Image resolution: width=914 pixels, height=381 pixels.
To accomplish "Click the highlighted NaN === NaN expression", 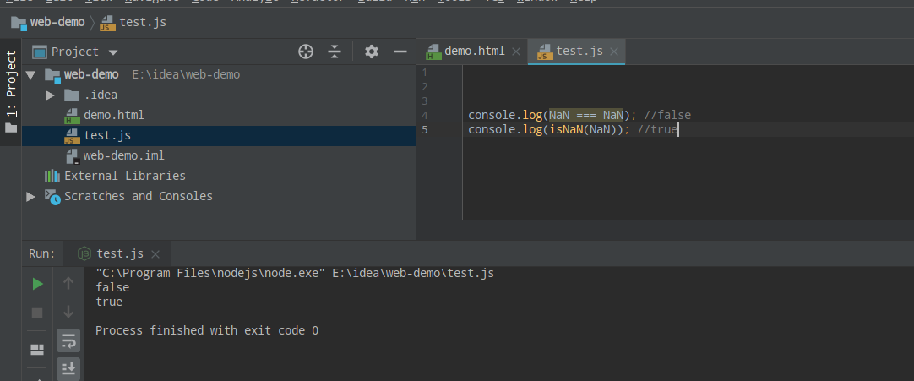I will coord(586,116).
